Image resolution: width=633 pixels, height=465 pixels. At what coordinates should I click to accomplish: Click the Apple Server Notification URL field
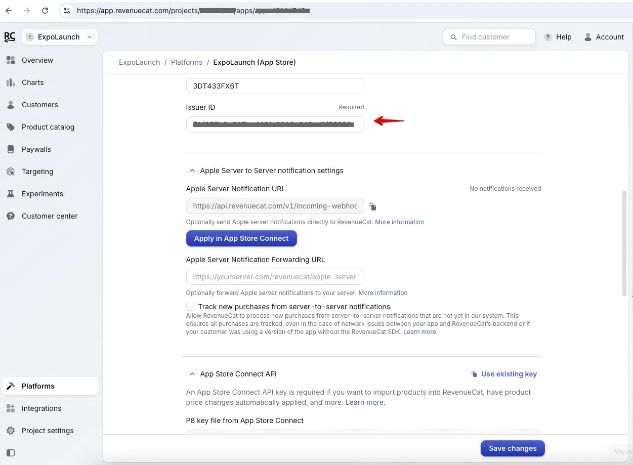tap(275, 206)
